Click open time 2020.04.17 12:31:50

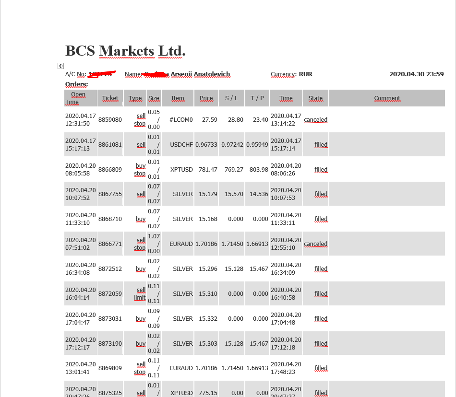pos(81,120)
